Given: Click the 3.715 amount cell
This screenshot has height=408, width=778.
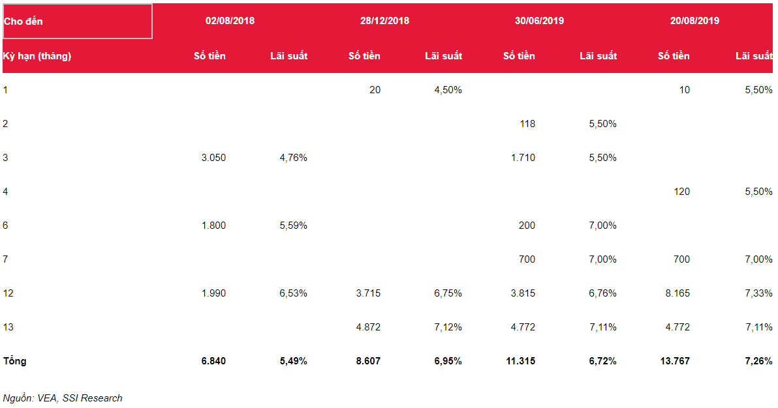Looking at the screenshot, I should tap(368, 293).
